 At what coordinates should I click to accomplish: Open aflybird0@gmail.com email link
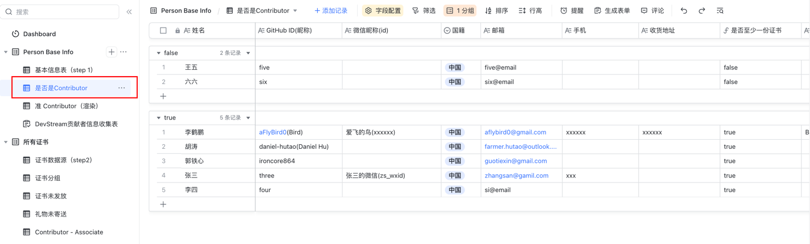point(515,132)
